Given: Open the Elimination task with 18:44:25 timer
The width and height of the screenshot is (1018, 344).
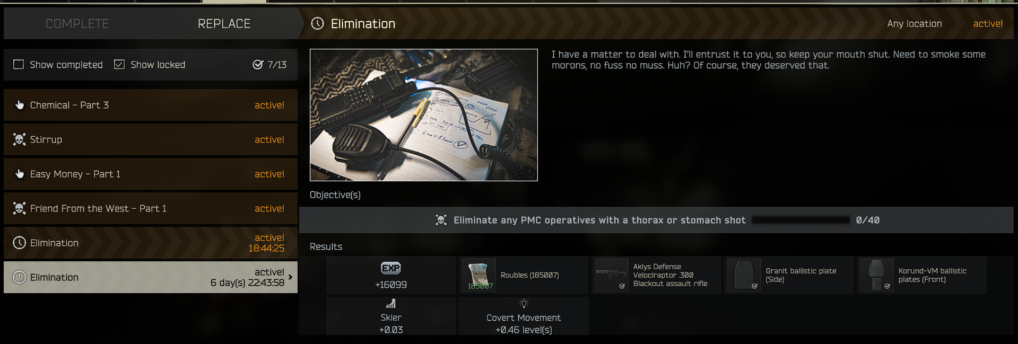Looking at the screenshot, I should (x=151, y=243).
